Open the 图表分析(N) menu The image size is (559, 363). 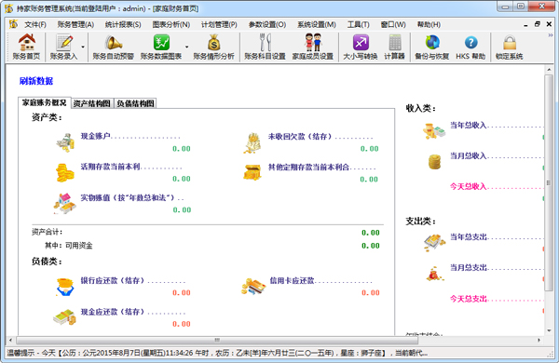(171, 24)
